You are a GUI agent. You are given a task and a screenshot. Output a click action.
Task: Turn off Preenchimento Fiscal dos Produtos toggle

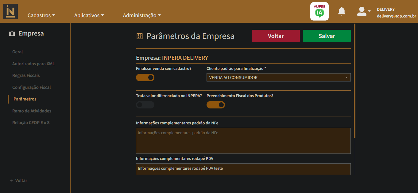216,105
